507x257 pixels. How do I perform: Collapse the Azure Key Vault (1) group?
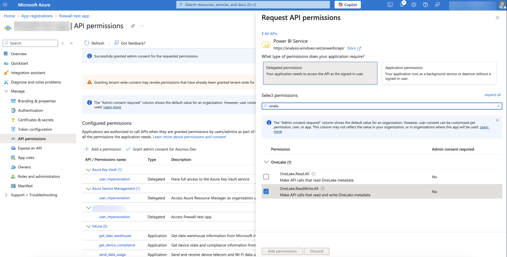tap(88, 170)
